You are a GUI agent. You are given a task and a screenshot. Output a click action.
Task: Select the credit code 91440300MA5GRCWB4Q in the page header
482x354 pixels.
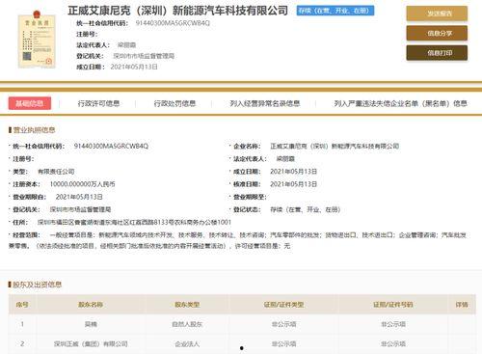pyautogui.click(x=173, y=23)
